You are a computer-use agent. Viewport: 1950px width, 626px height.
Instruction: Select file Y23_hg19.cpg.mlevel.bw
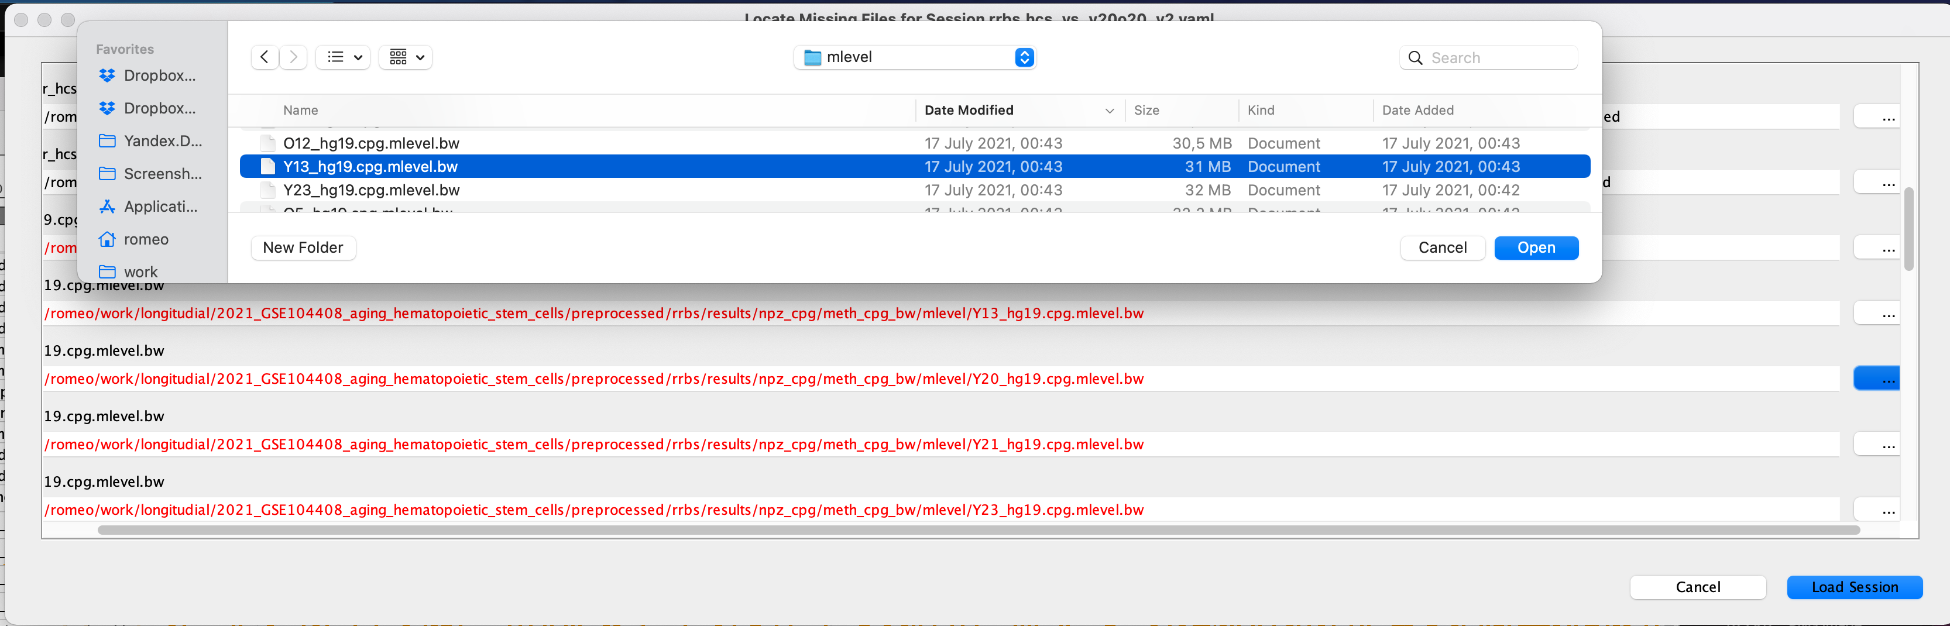pos(915,190)
